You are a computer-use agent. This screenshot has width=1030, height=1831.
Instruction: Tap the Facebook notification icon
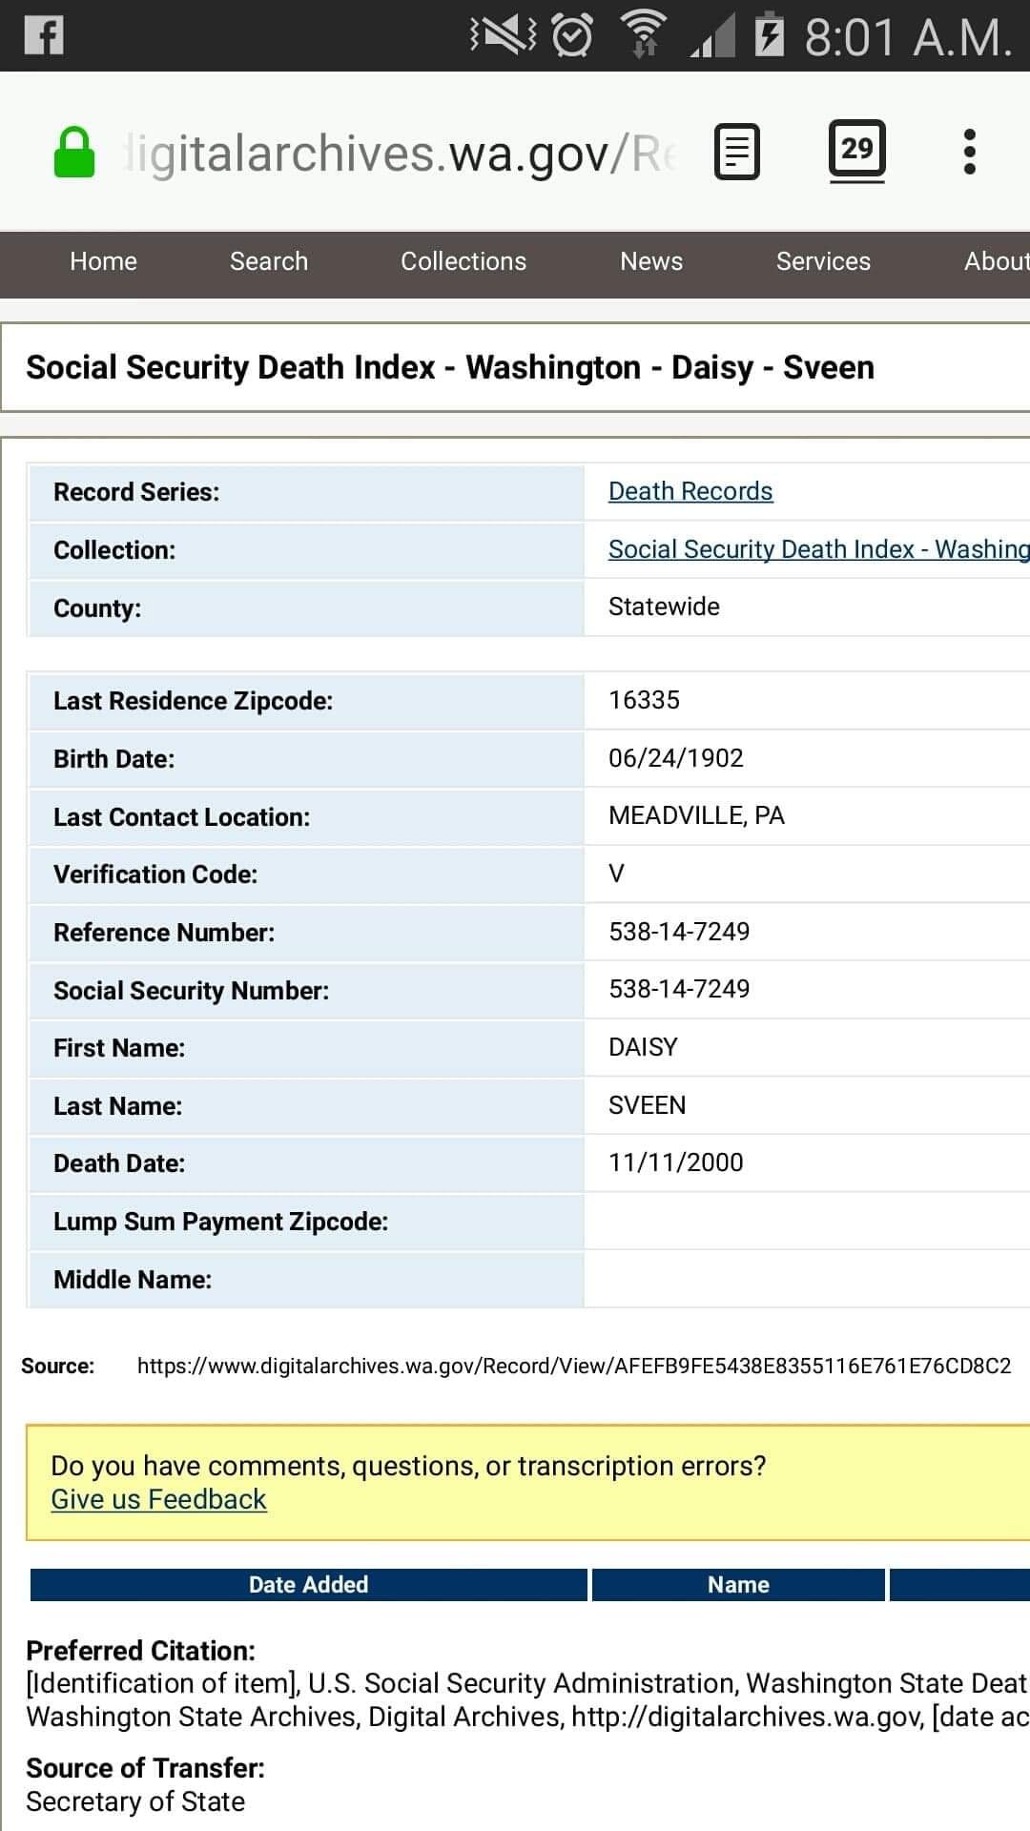click(x=44, y=35)
